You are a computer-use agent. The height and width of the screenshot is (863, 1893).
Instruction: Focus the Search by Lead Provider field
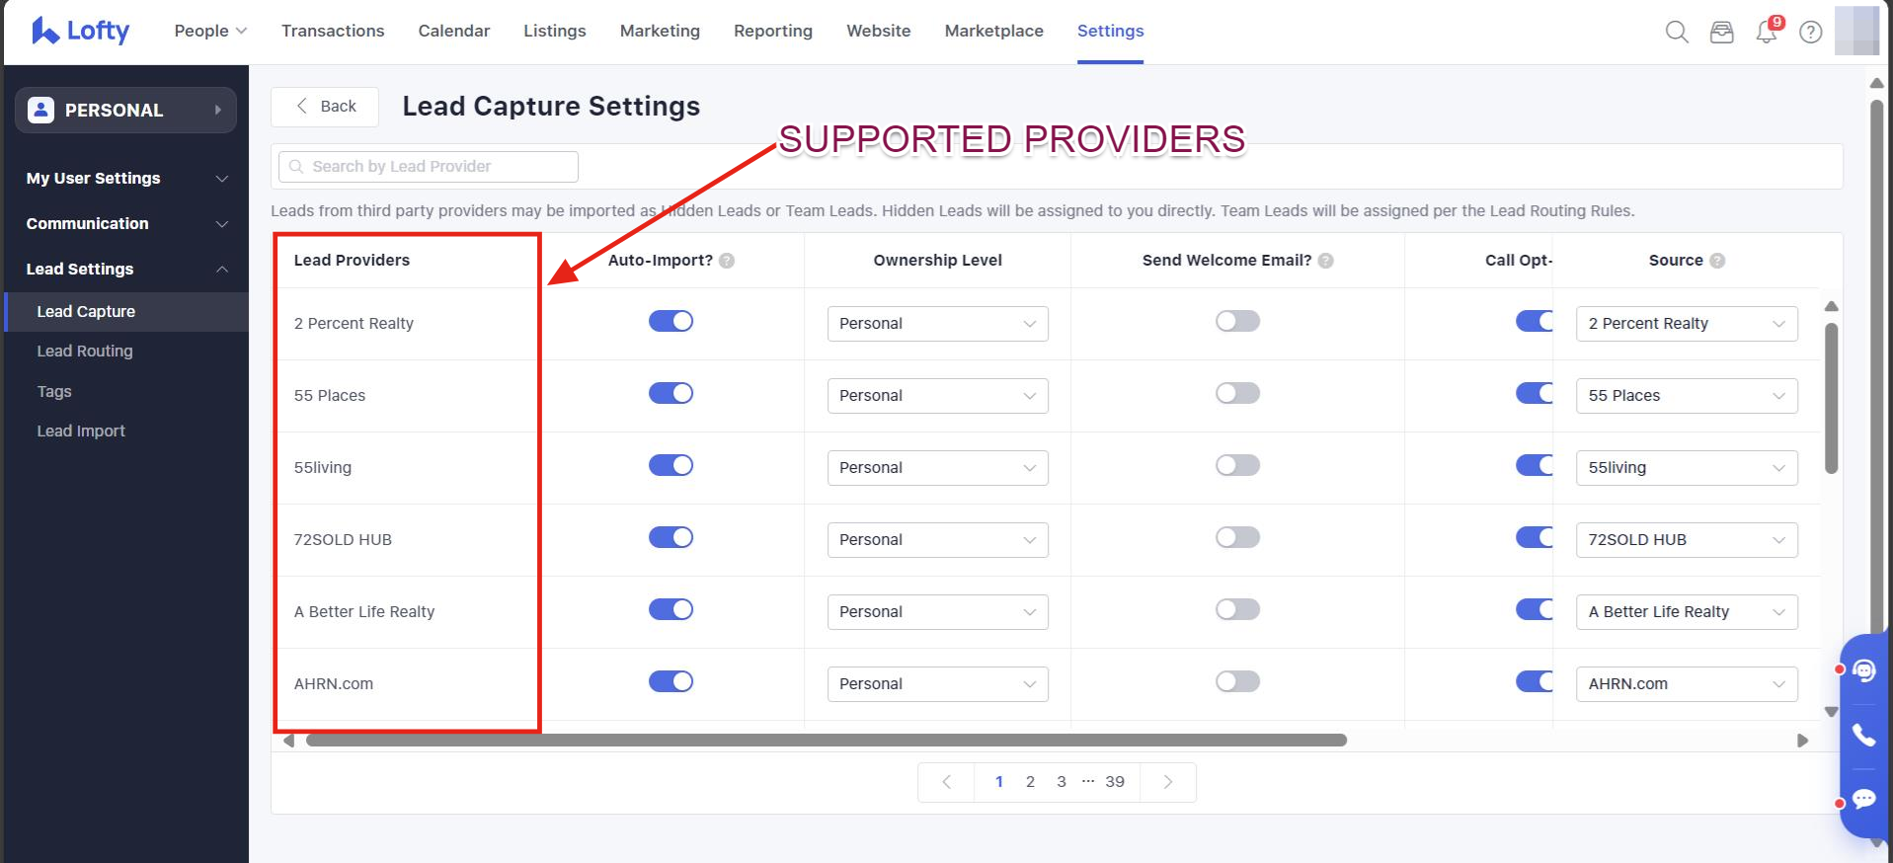429,167
